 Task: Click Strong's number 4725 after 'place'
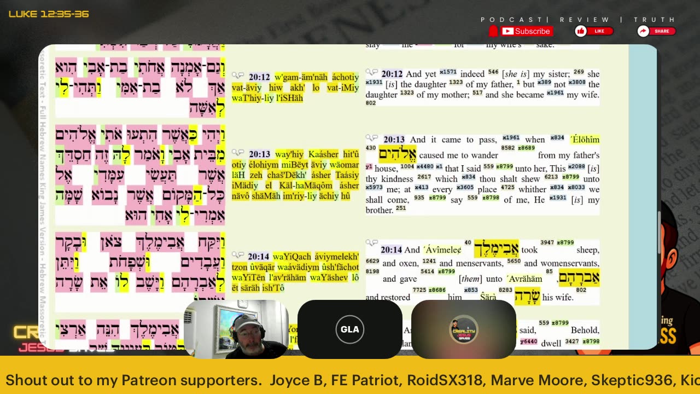point(507,187)
